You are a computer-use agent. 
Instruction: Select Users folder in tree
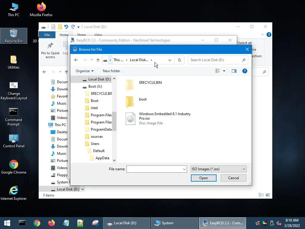pos(92,144)
